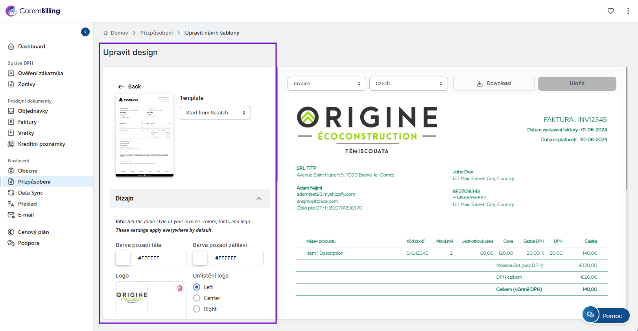Select Right logo placement

click(x=197, y=309)
